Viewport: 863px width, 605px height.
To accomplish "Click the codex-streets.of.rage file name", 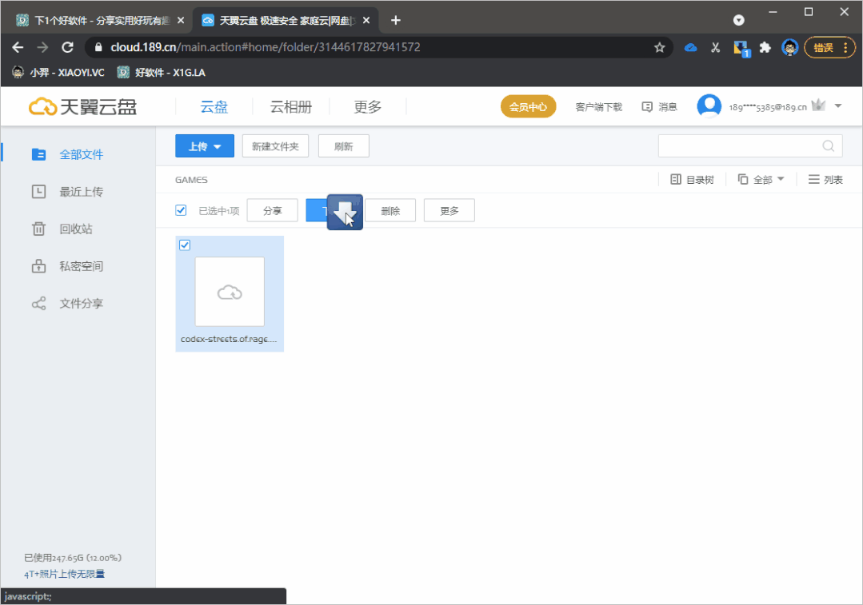I will (229, 340).
